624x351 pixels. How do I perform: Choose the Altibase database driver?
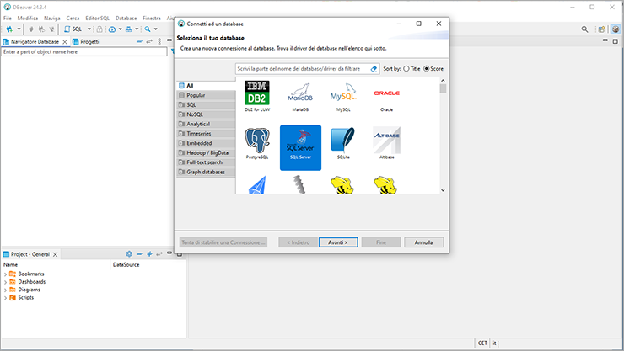[386, 144]
